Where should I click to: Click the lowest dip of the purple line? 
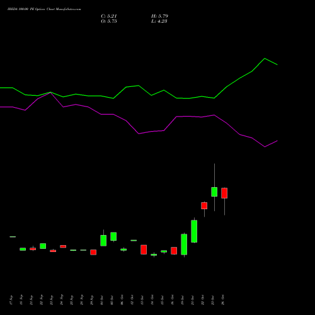(x=265, y=147)
